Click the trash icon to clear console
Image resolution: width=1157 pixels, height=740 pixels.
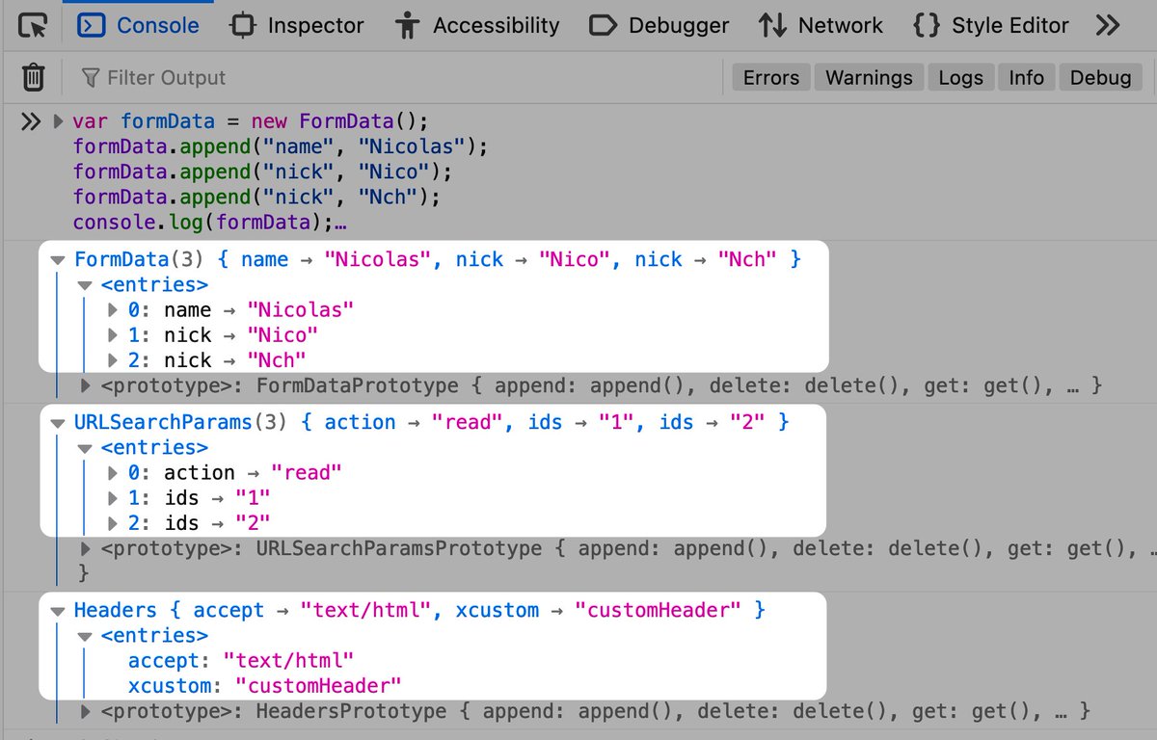pyautogui.click(x=32, y=77)
